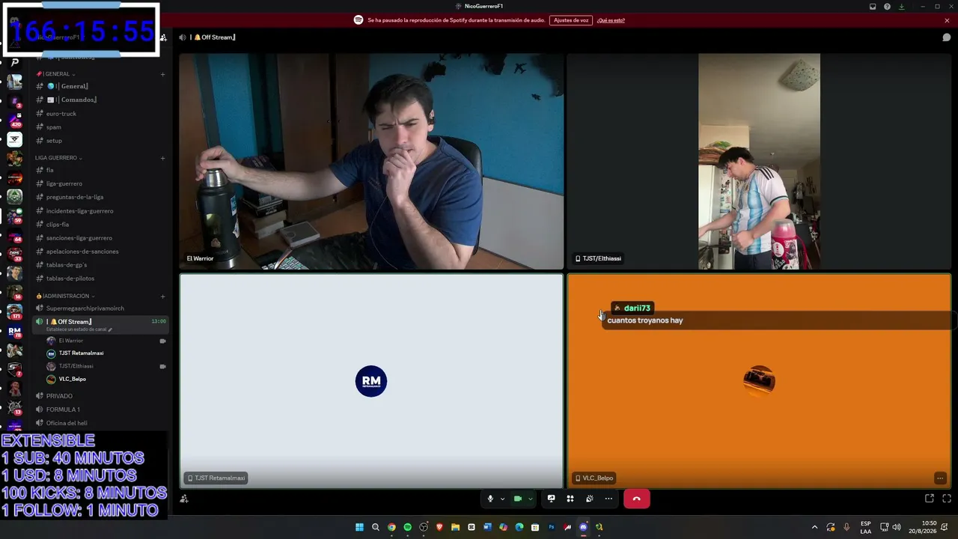Open the soundboard in the call bar
This screenshot has height=539, width=958.
coord(590,499)
